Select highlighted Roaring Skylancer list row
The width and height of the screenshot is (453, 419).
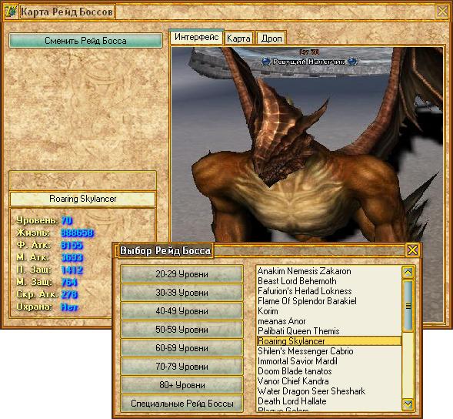[328, 341]
